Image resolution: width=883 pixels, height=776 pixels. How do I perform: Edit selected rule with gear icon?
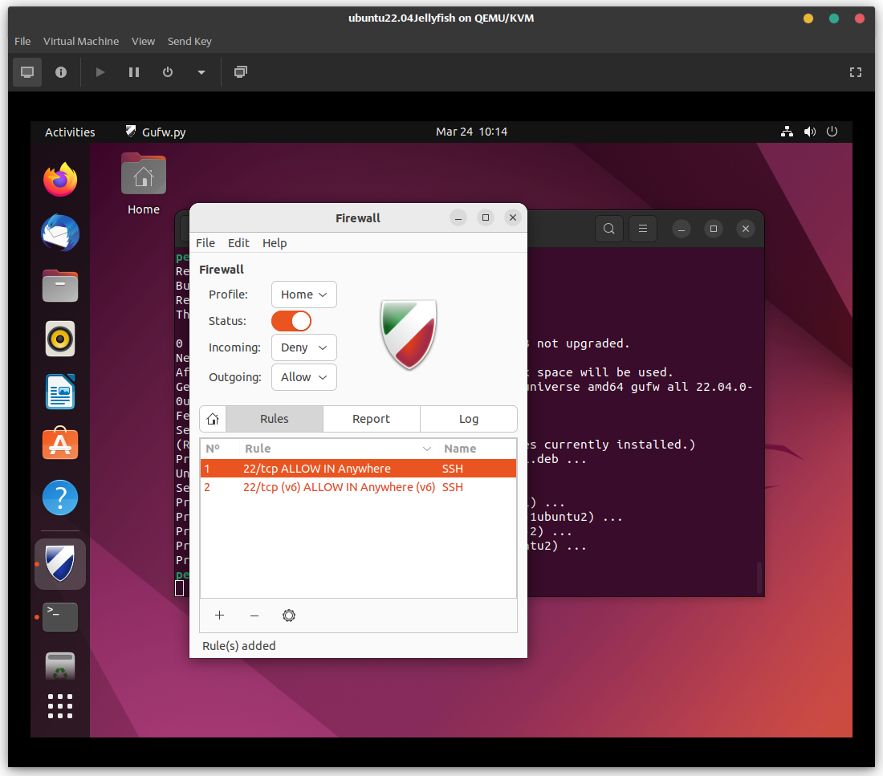pyautogui.click(x=289, y=616)
